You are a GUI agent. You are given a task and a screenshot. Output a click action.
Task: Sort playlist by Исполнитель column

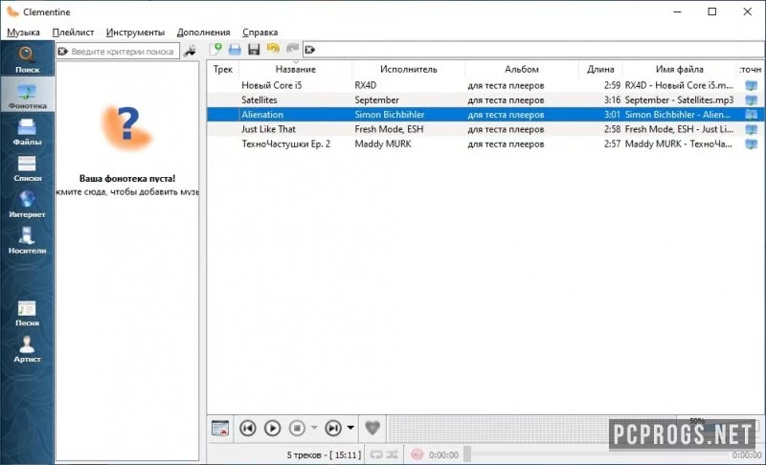pos(409,69)
